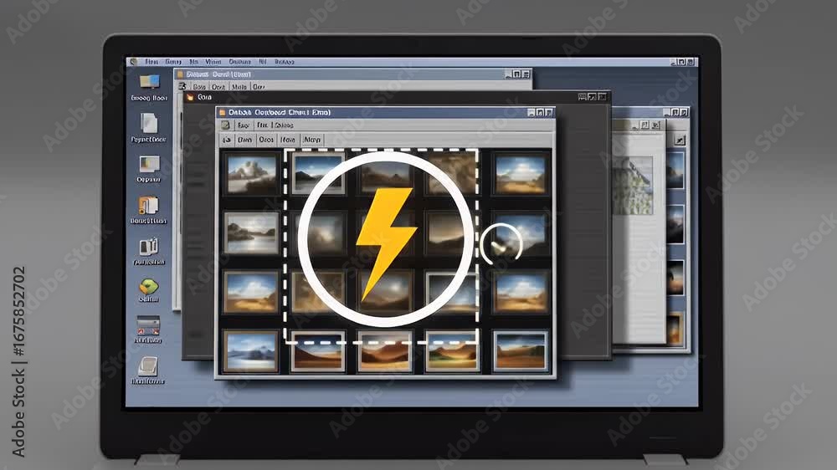
Task: Click the yellow lightning bolt in the white circle
Action: 385,243
